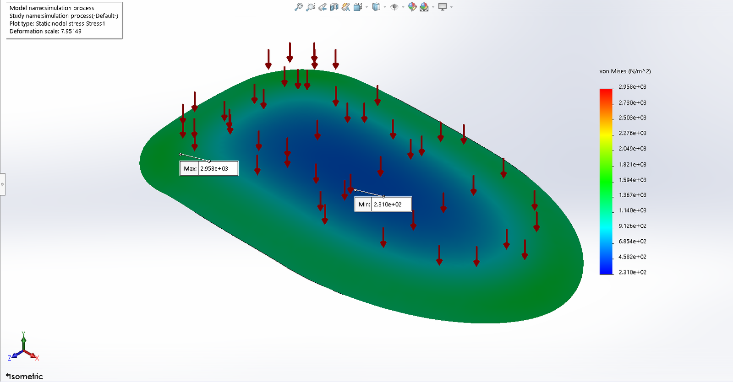This screenshot has height=382, width=733.
Task: Click the View Settings monitor icon
Action: pyautogui.click(x=443, y=7)
